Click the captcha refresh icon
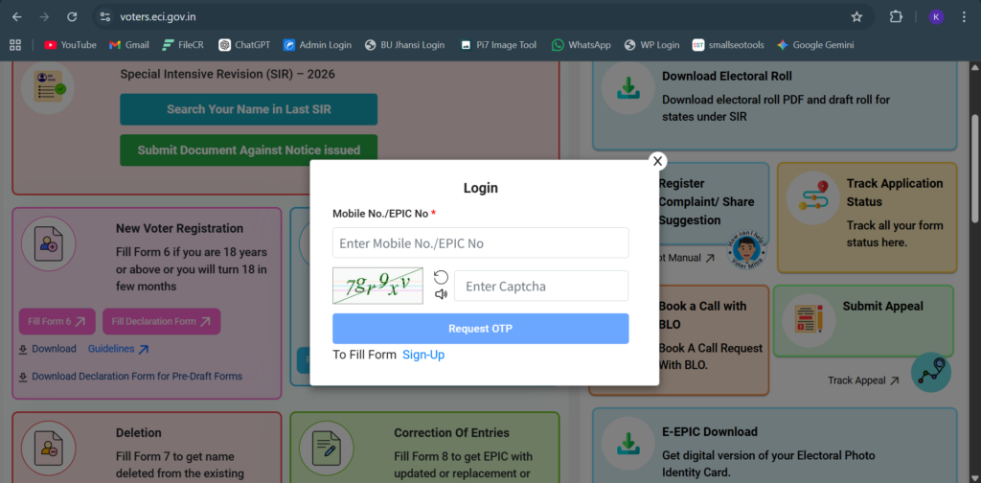The image size is (981, 483). click(x=441, y=277)
